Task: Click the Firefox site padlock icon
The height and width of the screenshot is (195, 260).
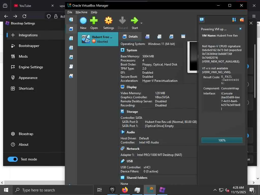Action: point(56,16)
